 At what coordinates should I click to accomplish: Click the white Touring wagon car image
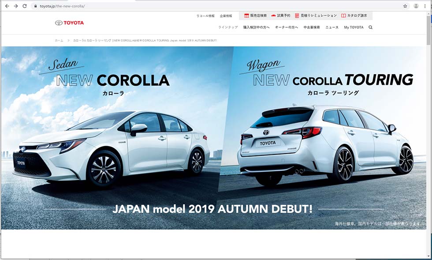[325, 145]
